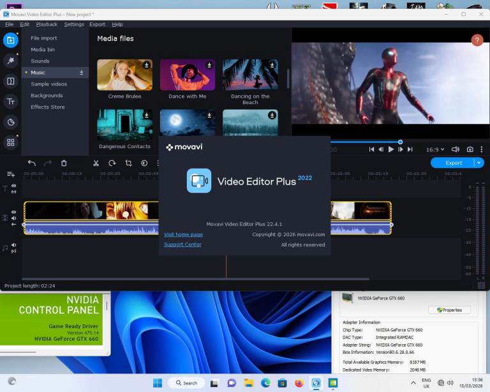Open the 16:9 aspect ratio dropdown
490x392 pixels.
coord(435,149)
